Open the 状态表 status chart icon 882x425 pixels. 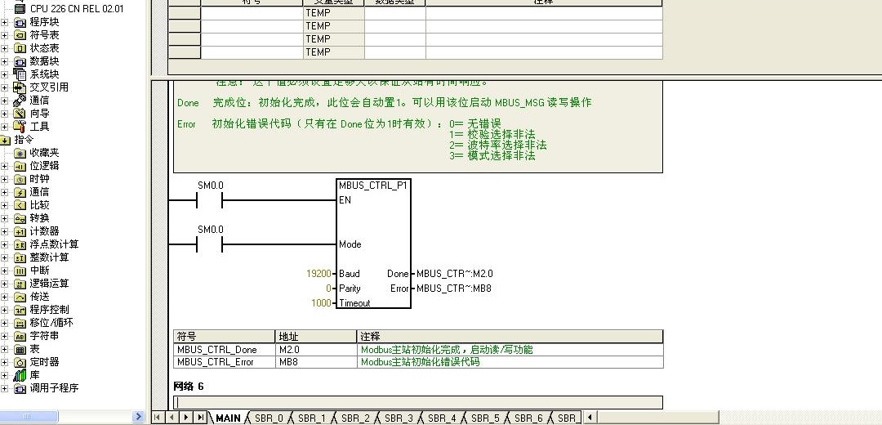(20, 48)
